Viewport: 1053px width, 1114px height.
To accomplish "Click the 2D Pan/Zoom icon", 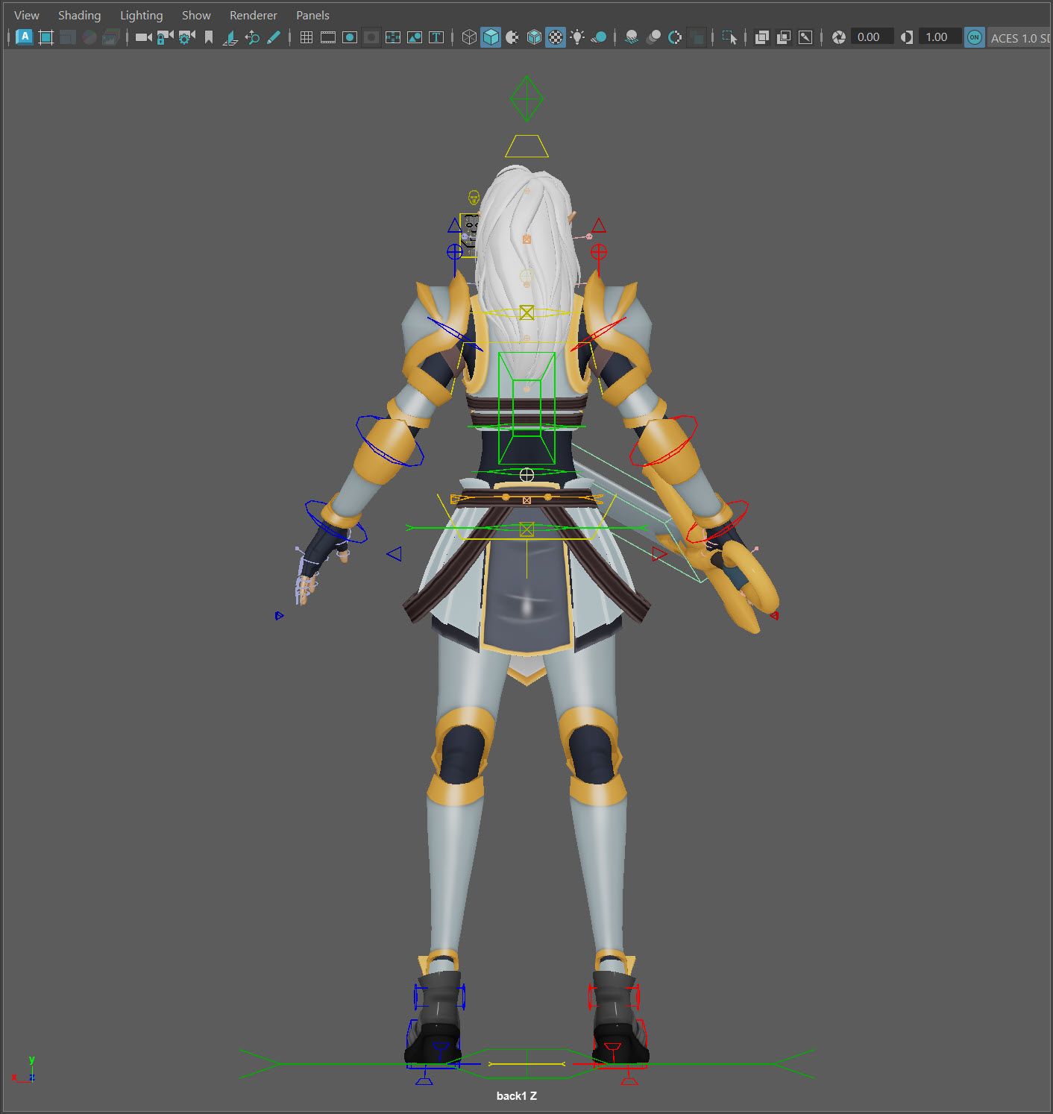I will click(x=252, y=37).
